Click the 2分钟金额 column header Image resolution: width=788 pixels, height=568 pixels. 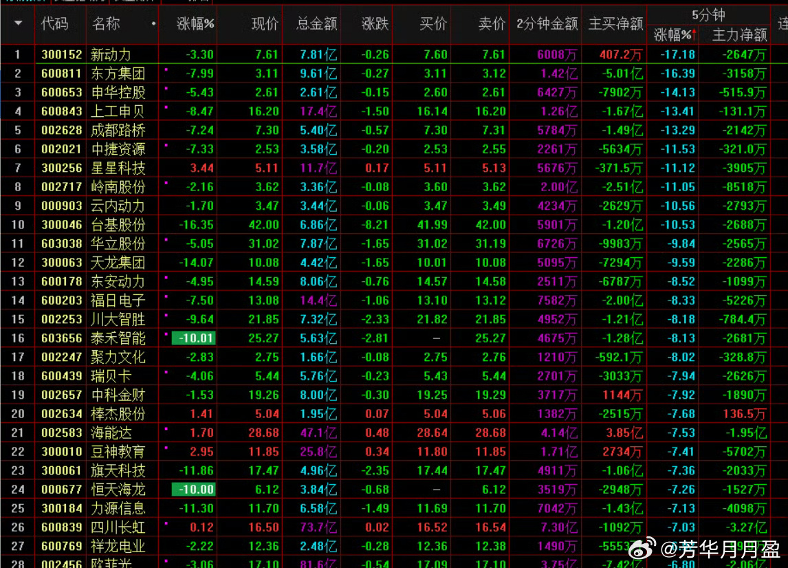coord(547,24)
